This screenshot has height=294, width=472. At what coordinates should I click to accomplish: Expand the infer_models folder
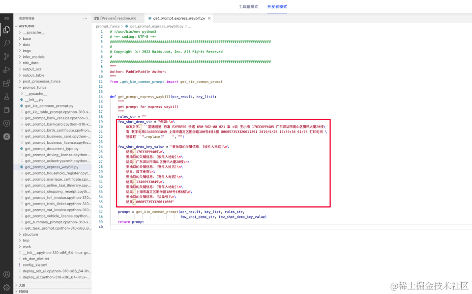click(x=33, y=57)
